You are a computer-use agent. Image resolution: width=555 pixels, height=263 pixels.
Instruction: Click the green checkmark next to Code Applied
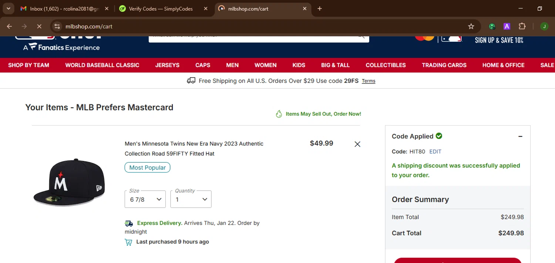coord(439,136)
